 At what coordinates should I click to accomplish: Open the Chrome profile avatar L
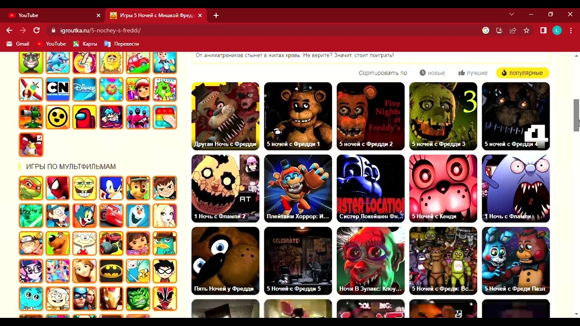(557, 30)
